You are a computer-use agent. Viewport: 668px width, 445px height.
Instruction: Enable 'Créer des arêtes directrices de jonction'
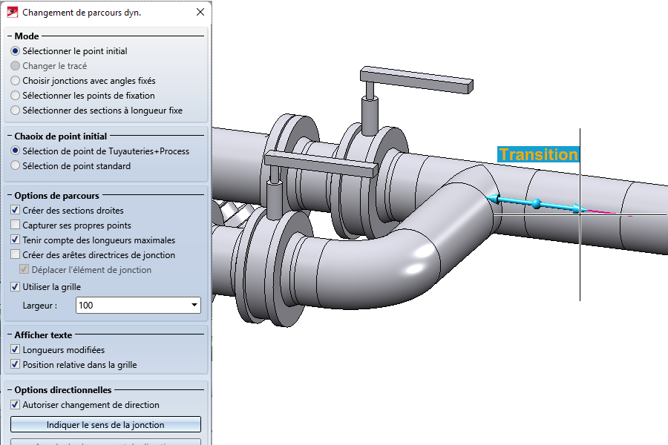(x=16, y=255)
